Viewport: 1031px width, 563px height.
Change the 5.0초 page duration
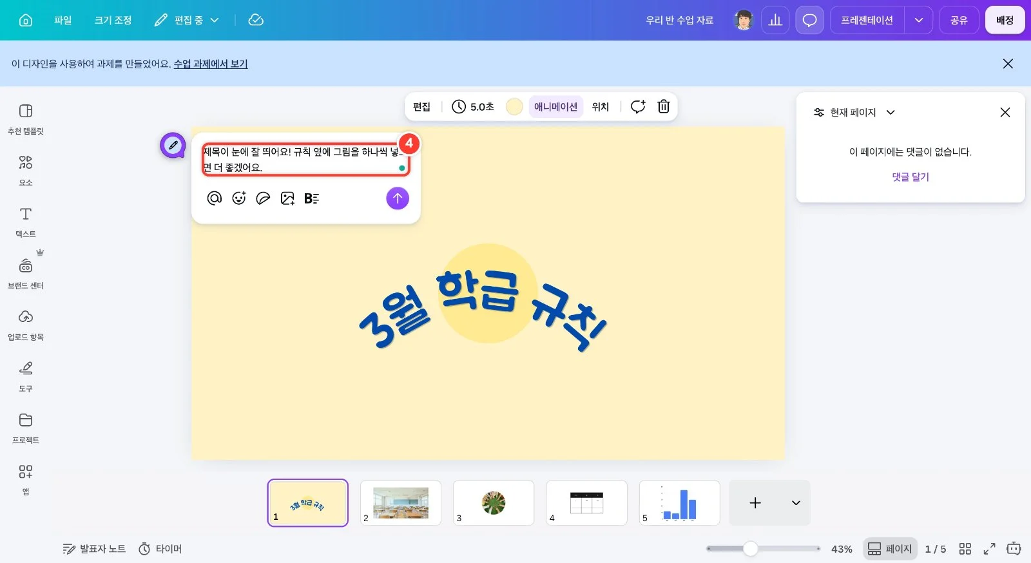(x=473, y=107)
